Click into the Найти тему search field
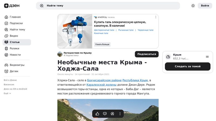Screen dimensions: 216x121 (x=108, y=6)
